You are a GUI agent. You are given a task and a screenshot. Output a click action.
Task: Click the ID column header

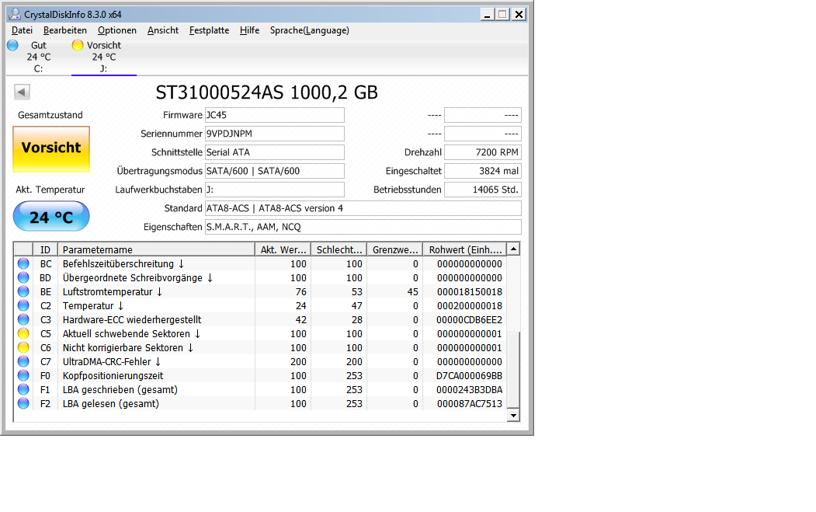coord(45,249)
